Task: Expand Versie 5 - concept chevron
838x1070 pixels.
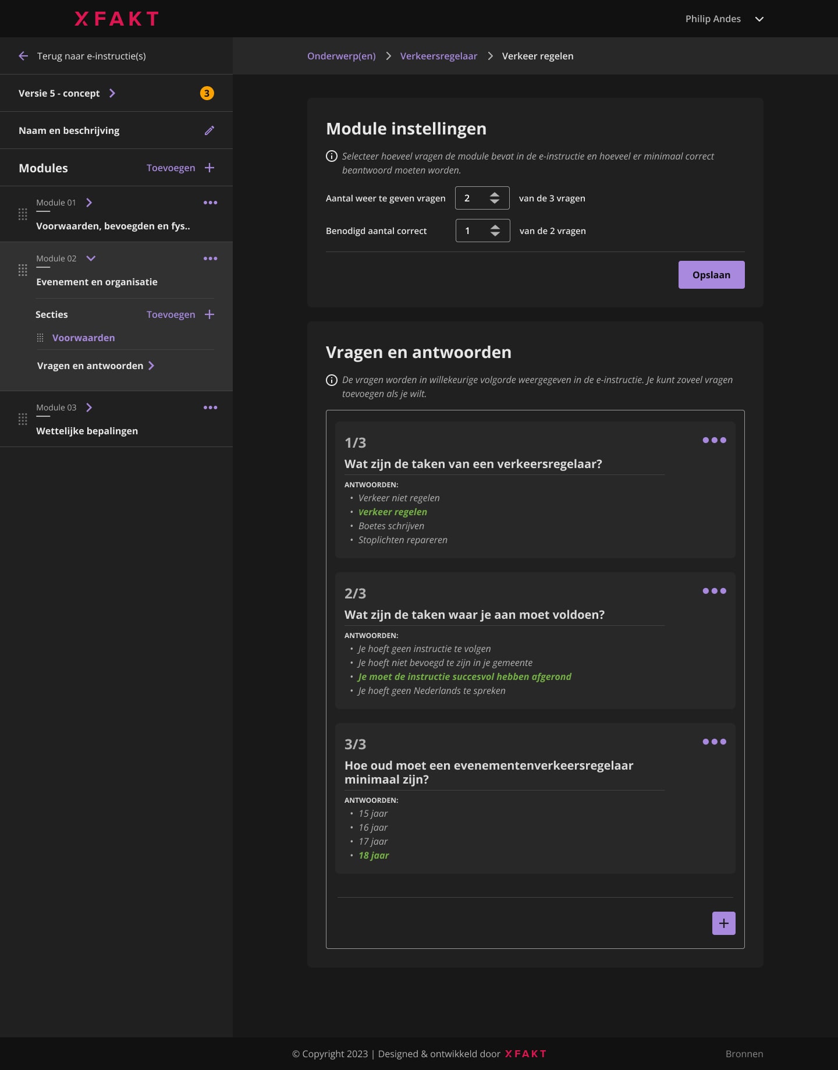Action: (x=112, y=93)
